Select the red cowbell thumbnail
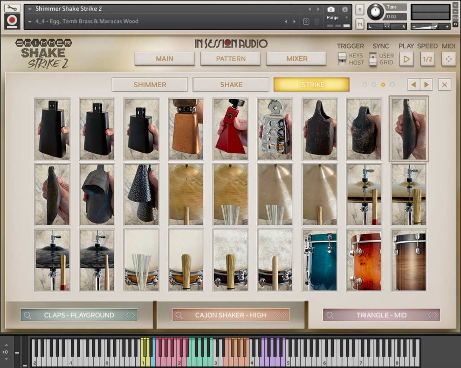Image resolution: width=461 pixels, height=368 pixels. pos(230,129)
